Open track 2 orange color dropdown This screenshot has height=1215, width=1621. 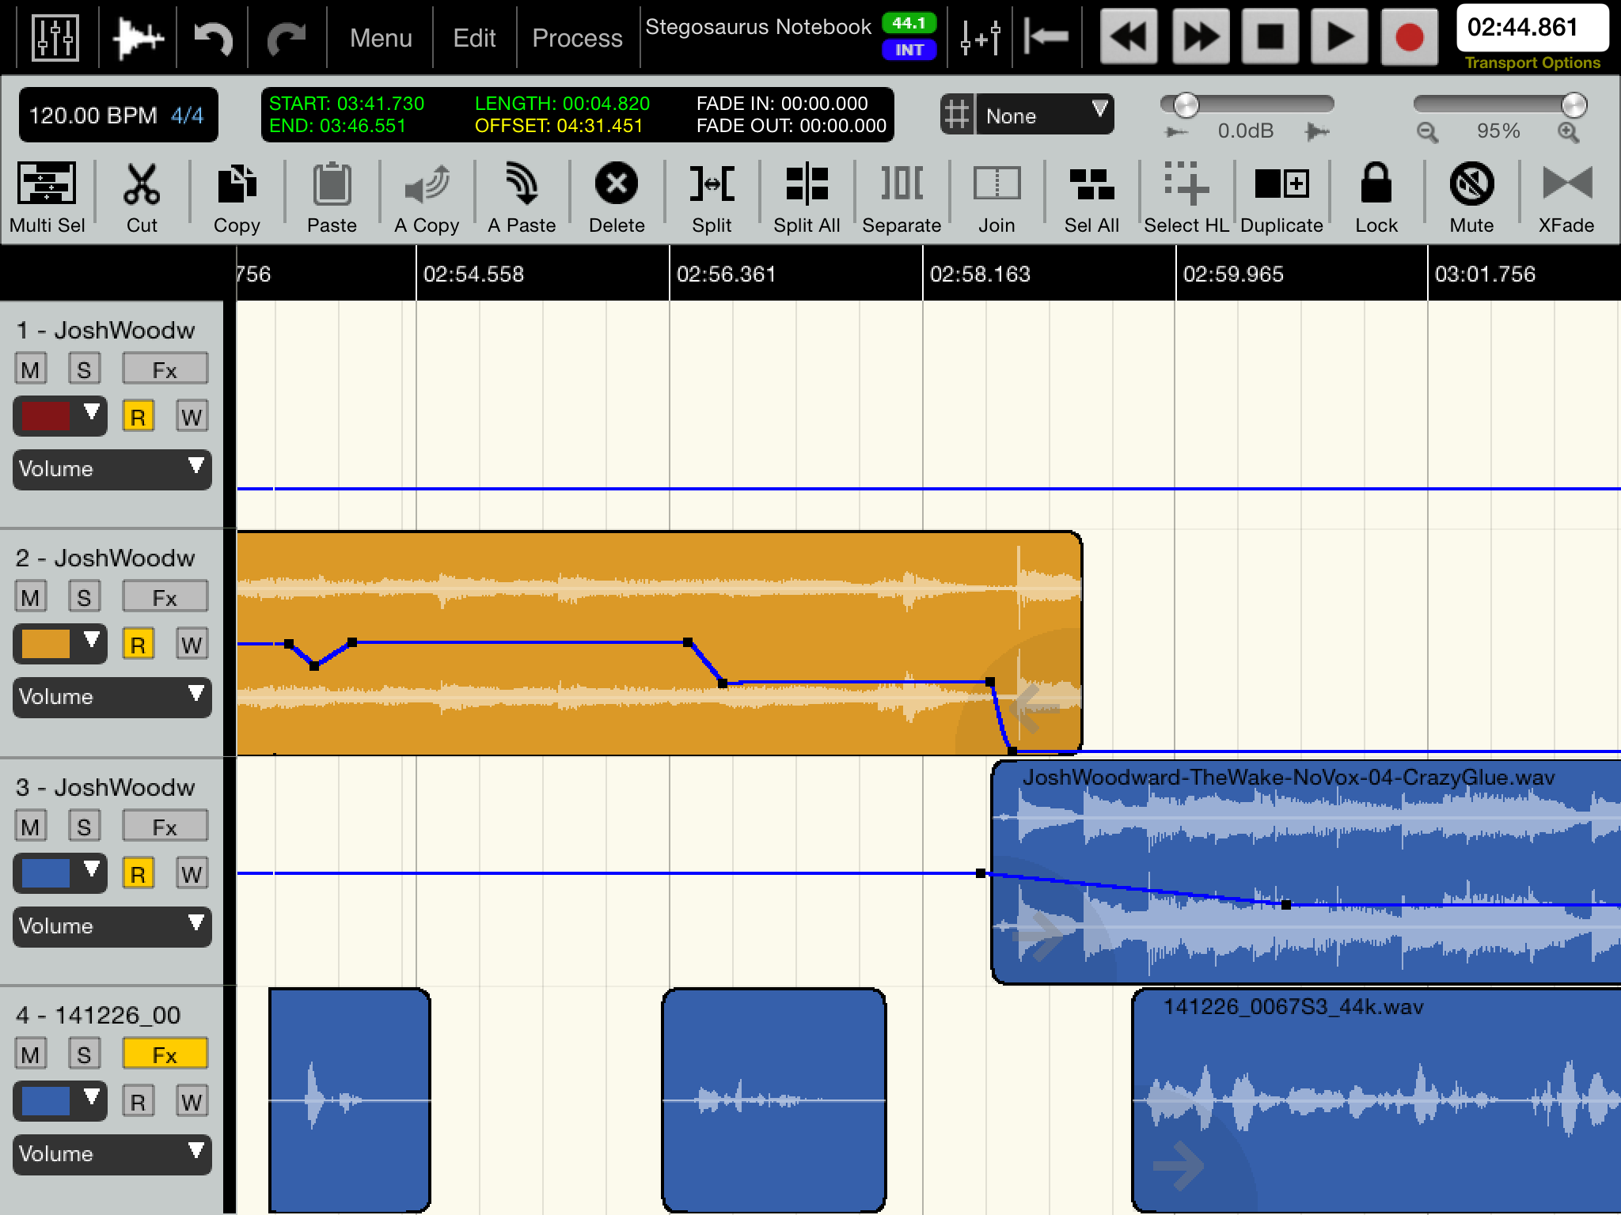point(60,643)
